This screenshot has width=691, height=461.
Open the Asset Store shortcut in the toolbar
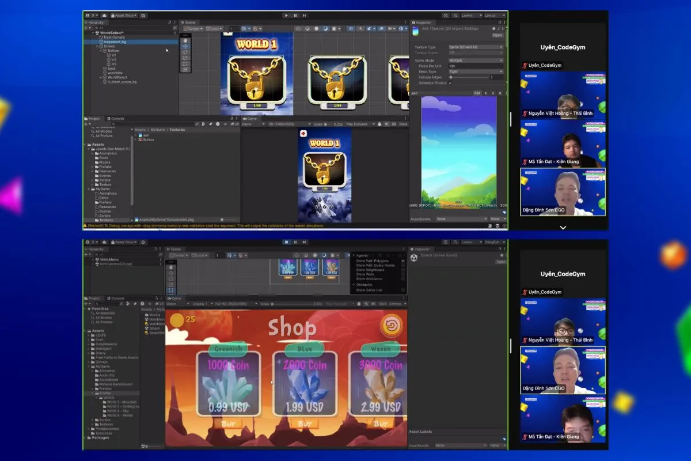pos(123,16)
